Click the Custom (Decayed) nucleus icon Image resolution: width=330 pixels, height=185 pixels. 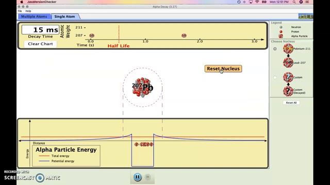point(288,91)
